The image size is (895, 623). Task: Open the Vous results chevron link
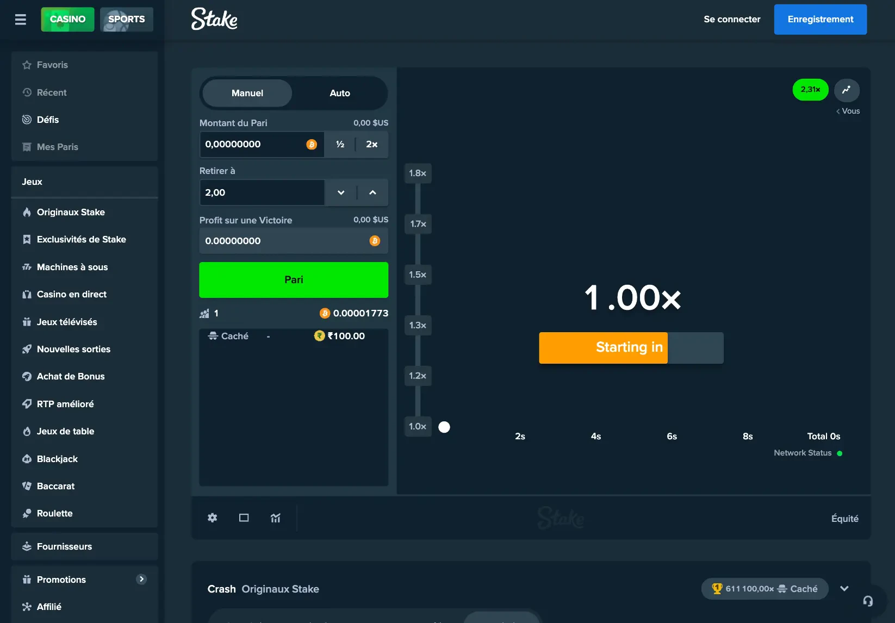848,111
